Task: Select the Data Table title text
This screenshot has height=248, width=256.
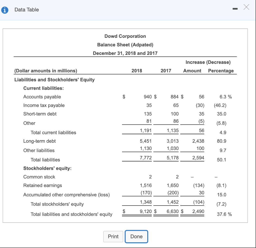Action: (x=26, y=10)
